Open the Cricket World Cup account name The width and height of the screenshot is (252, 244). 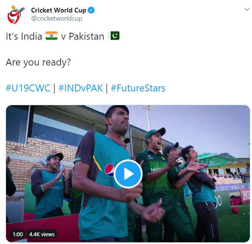pyautogui.click(x=59, y=10)
